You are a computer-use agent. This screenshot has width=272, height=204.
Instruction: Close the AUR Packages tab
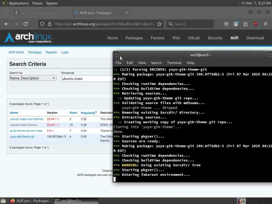(x=127, y=12)
